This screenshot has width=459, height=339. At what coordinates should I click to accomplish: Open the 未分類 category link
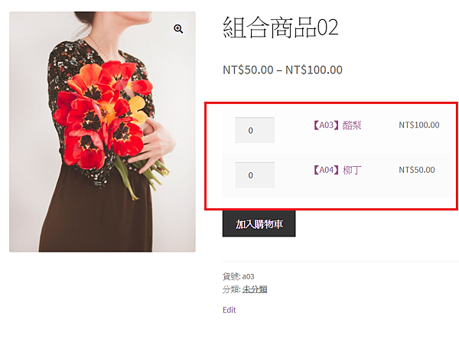coord(255,289)
